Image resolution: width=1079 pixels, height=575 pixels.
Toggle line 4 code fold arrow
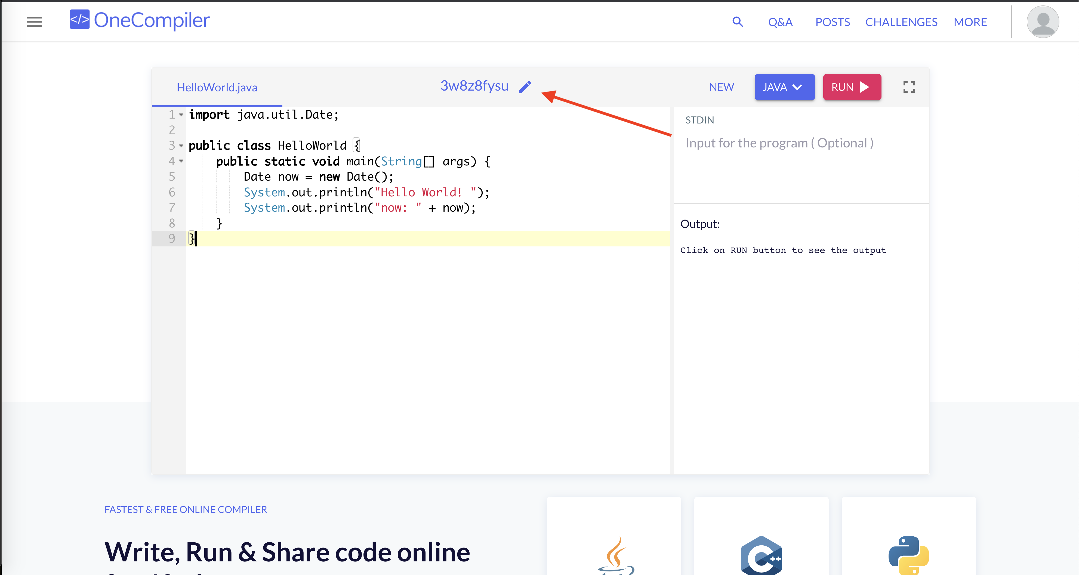(181, 160)
